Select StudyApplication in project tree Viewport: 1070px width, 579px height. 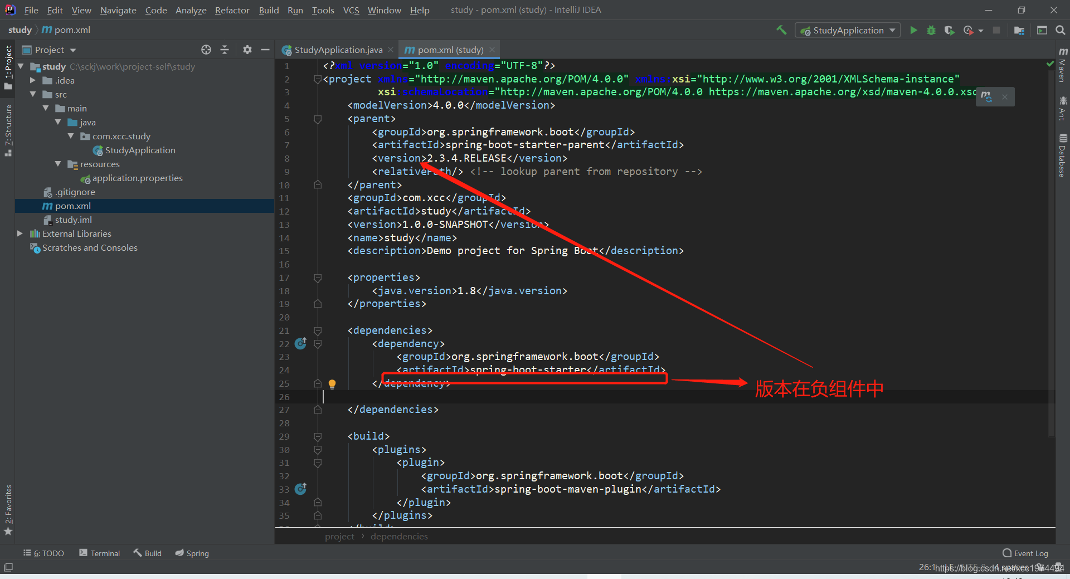140,150
